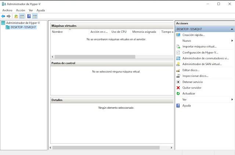Image resolution: width=235 pixels, height=155 pixels.
Task: Expand the Nuevo submenu arrow
Action: (x=232, y=41)
